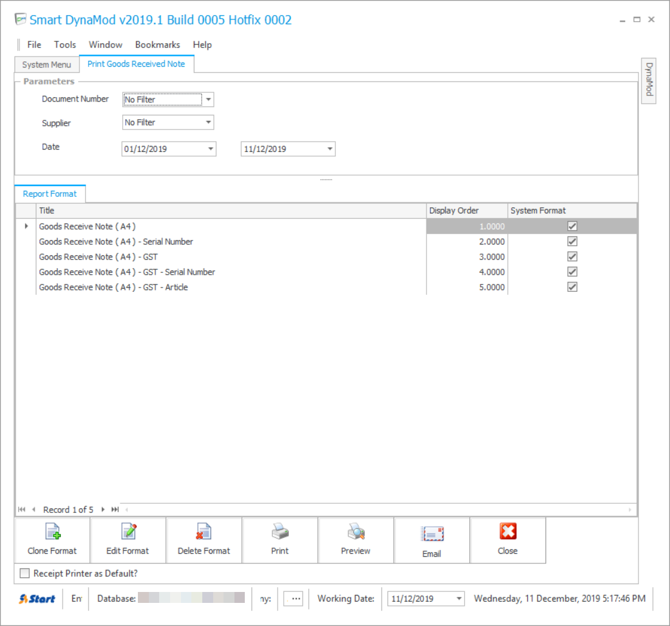This screenshot has width=670, height=626.
Task: Sort by the Title column header
Action: [231, 210]
